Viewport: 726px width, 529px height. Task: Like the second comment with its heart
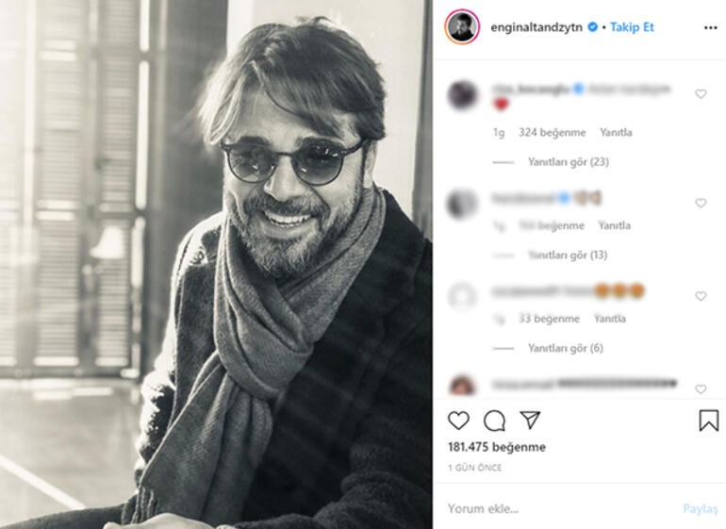[701, 204]
